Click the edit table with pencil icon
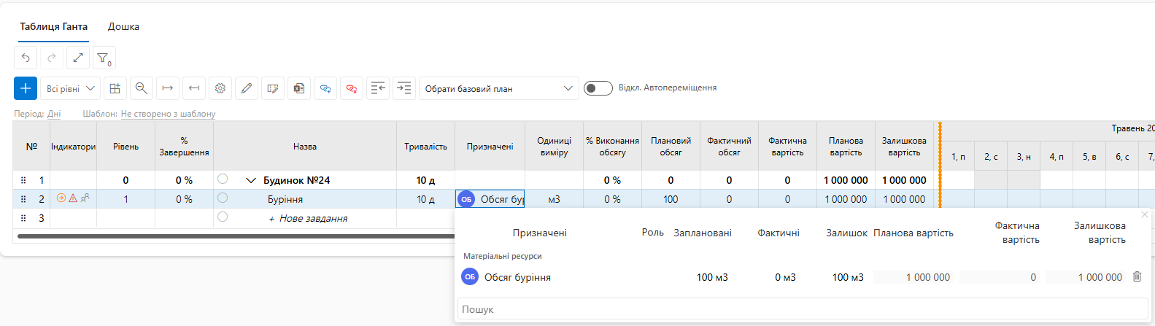Viewport: 1155px width, 326px height. pyautogui.click(x=273, y=88)
